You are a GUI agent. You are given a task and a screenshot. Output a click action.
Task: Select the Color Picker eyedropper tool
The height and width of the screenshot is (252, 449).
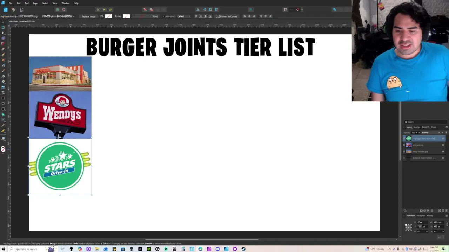(3, 125)
